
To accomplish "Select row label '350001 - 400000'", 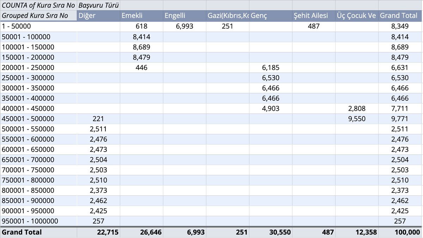I will [38, 98].
